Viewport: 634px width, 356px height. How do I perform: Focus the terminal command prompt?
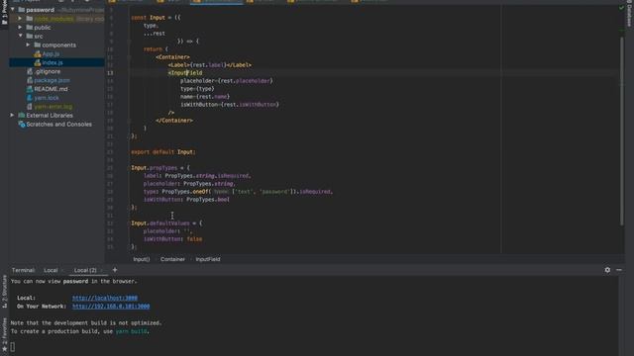(x=13, y=347)
